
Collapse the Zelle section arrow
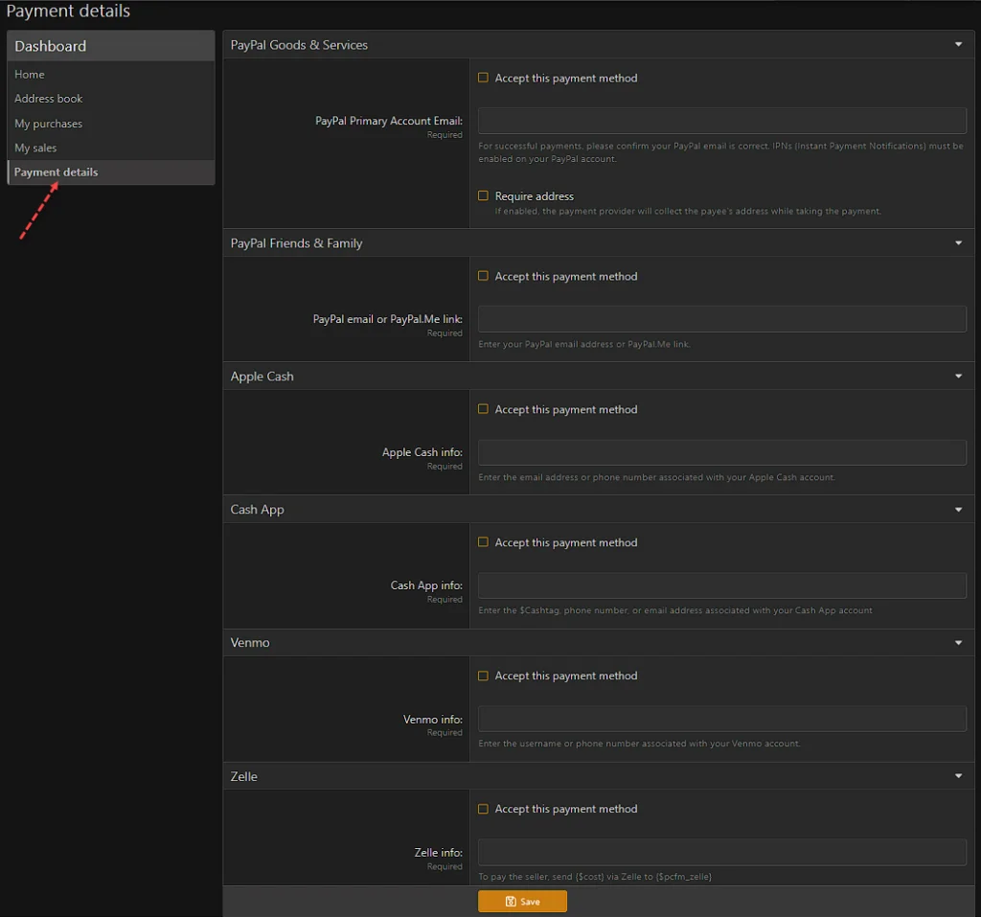coord(958,776)
